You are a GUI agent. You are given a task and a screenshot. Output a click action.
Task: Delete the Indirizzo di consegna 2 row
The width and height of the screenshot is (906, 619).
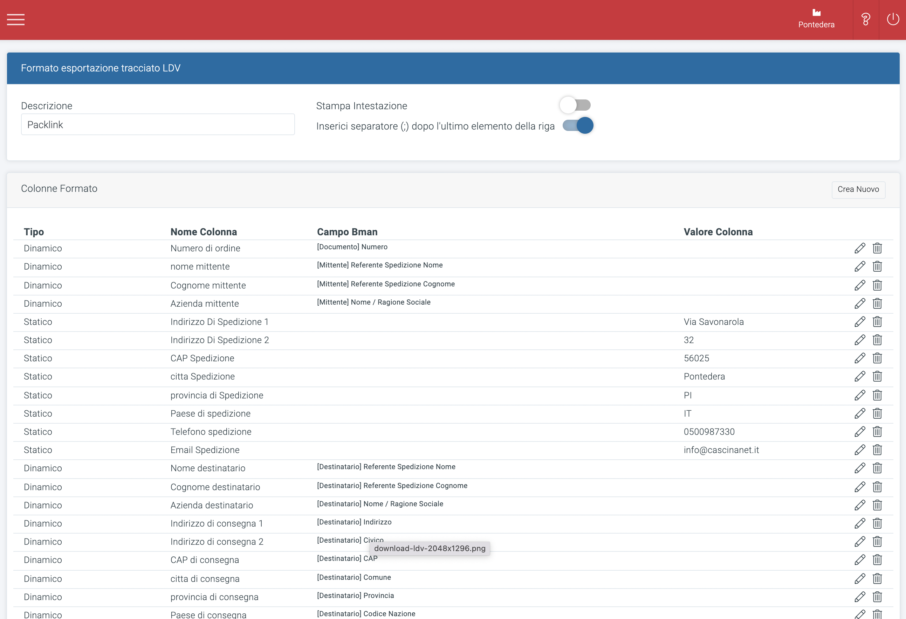[x=877, y=542]
